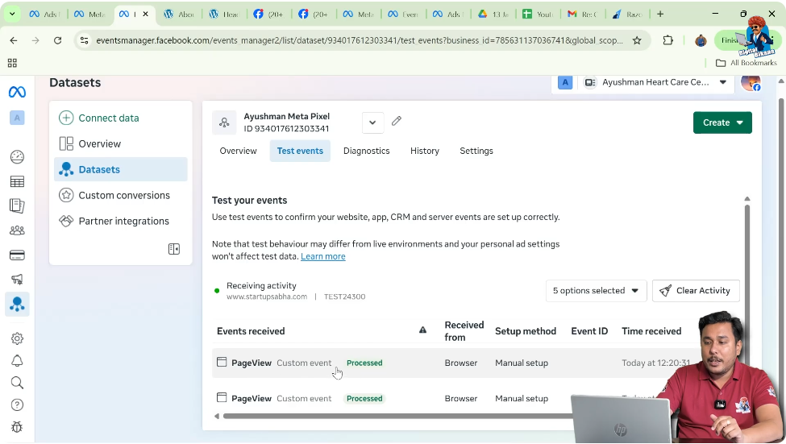Click the bug report icon in sidebar
Viewport: 786px width, 444px height.
coord(17,427)
